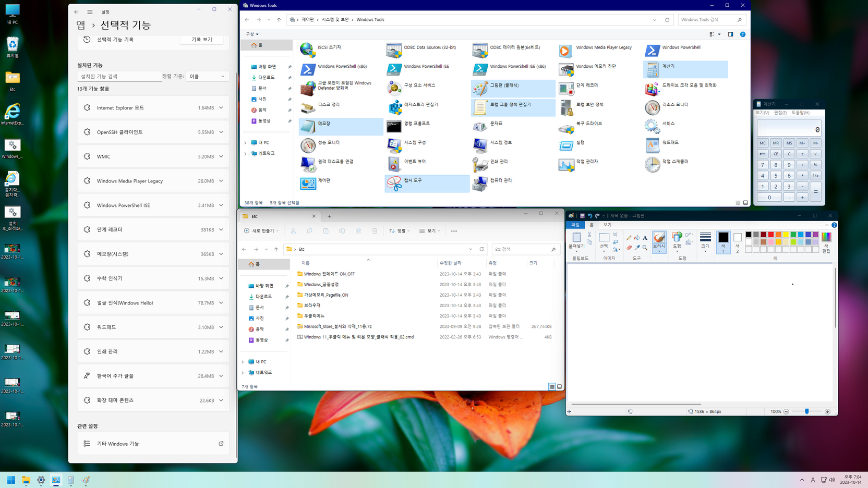Click the Crop icon in Paint image group
Screen dimensions: 868x488
[x=616, y=235]
